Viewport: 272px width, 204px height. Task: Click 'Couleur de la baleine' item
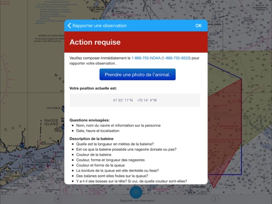pos(94,155)
